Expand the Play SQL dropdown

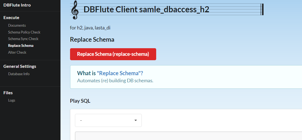click(x=108, y=120)
